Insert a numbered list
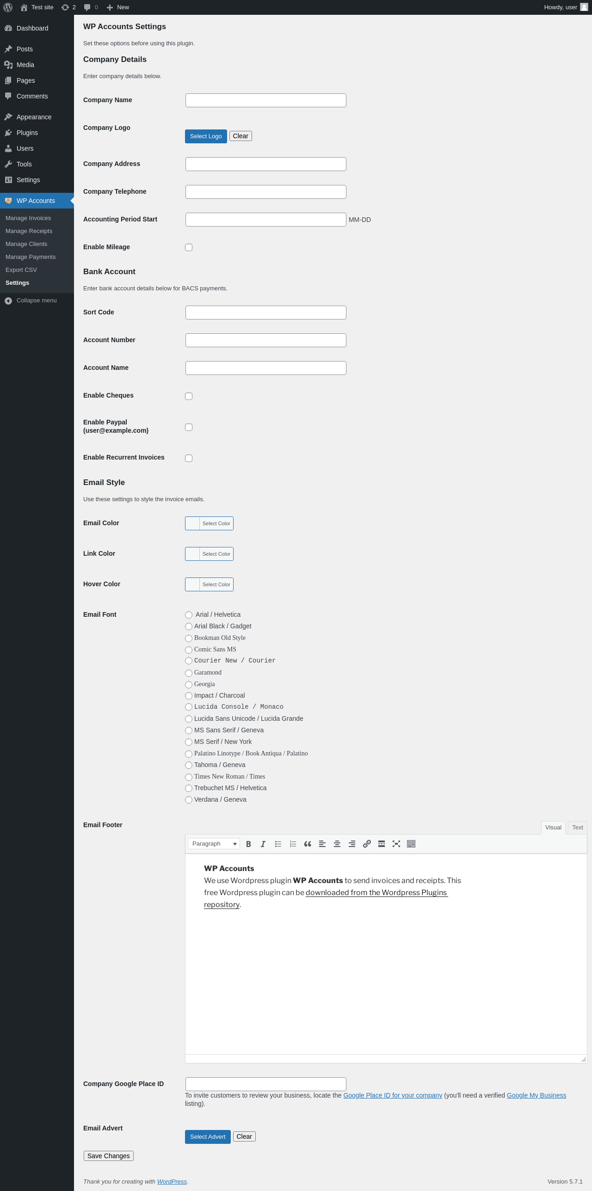The height and width of the screenshot is (1191, 592). click(293, 844)
